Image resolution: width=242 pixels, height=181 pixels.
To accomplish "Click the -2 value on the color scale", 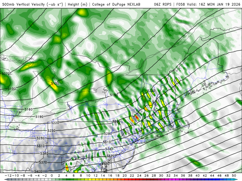I will [x=44, y=176].
